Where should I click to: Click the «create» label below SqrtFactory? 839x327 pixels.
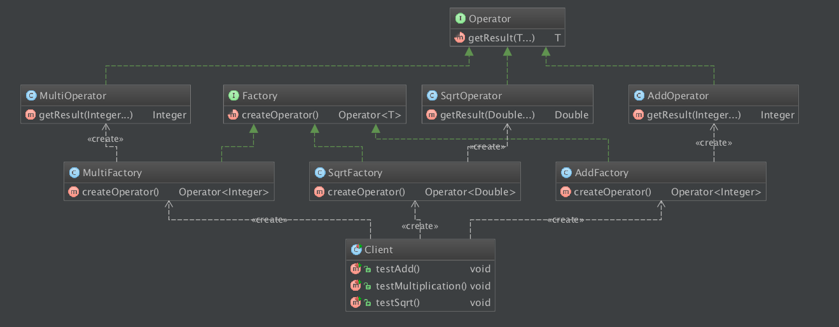[x=420, y=226]
